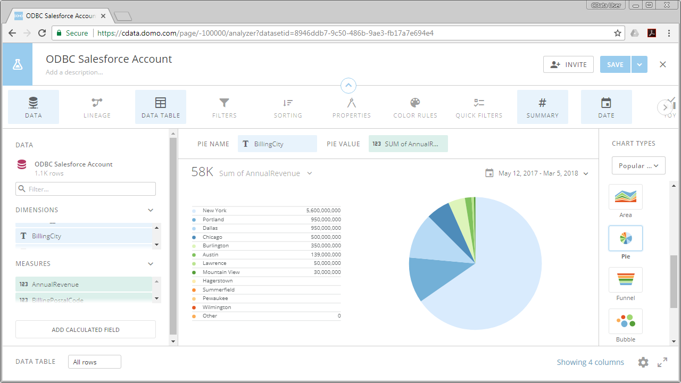Switch to the Lineage view icon
The height and width of the screenshot is (383, 681).
pos(96,106)
